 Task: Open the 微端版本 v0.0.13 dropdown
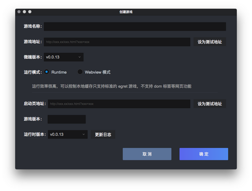pyautogui.click(x=64, y=57)
